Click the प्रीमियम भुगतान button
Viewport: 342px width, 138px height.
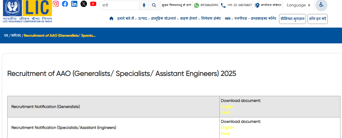coord(293,19)
